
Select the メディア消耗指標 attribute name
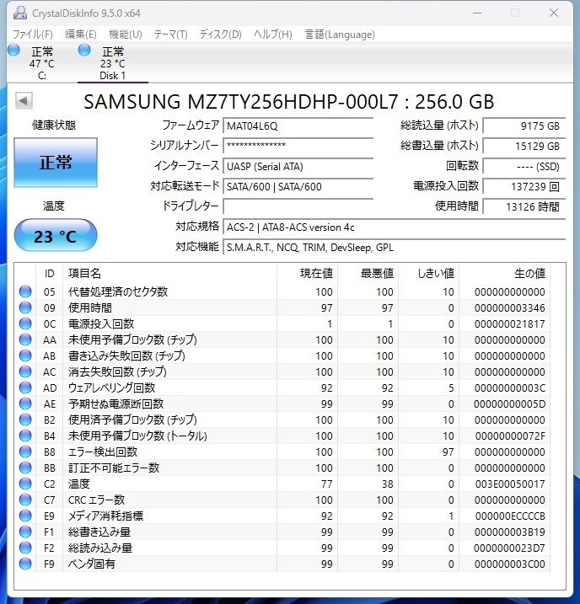click(x=105, y=516)
